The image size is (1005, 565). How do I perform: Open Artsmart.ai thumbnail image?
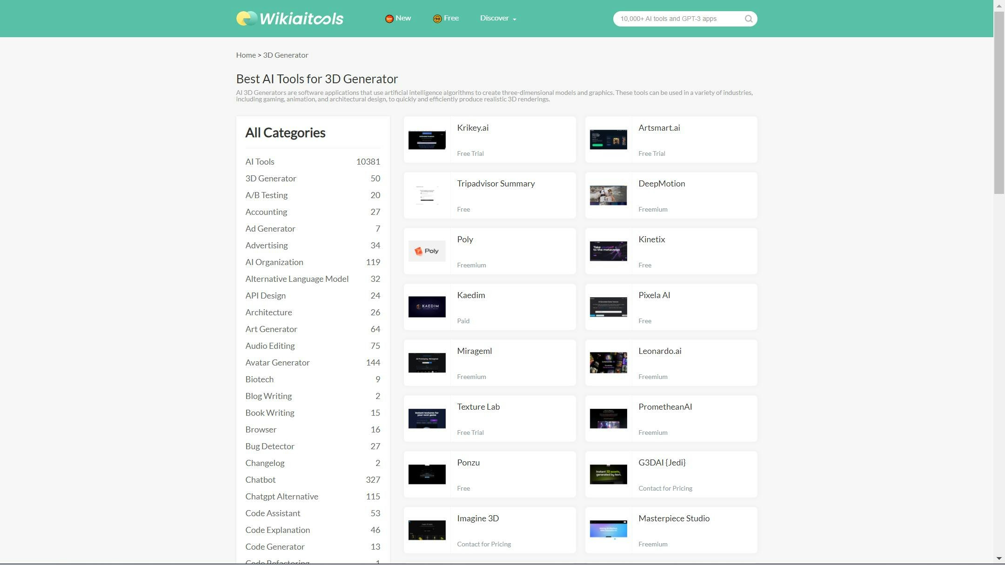click(x=608, y=140)
